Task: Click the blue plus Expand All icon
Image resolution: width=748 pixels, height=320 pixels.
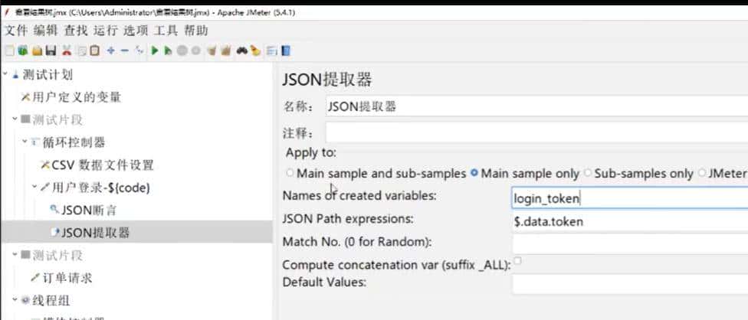Action: point(110,51)
